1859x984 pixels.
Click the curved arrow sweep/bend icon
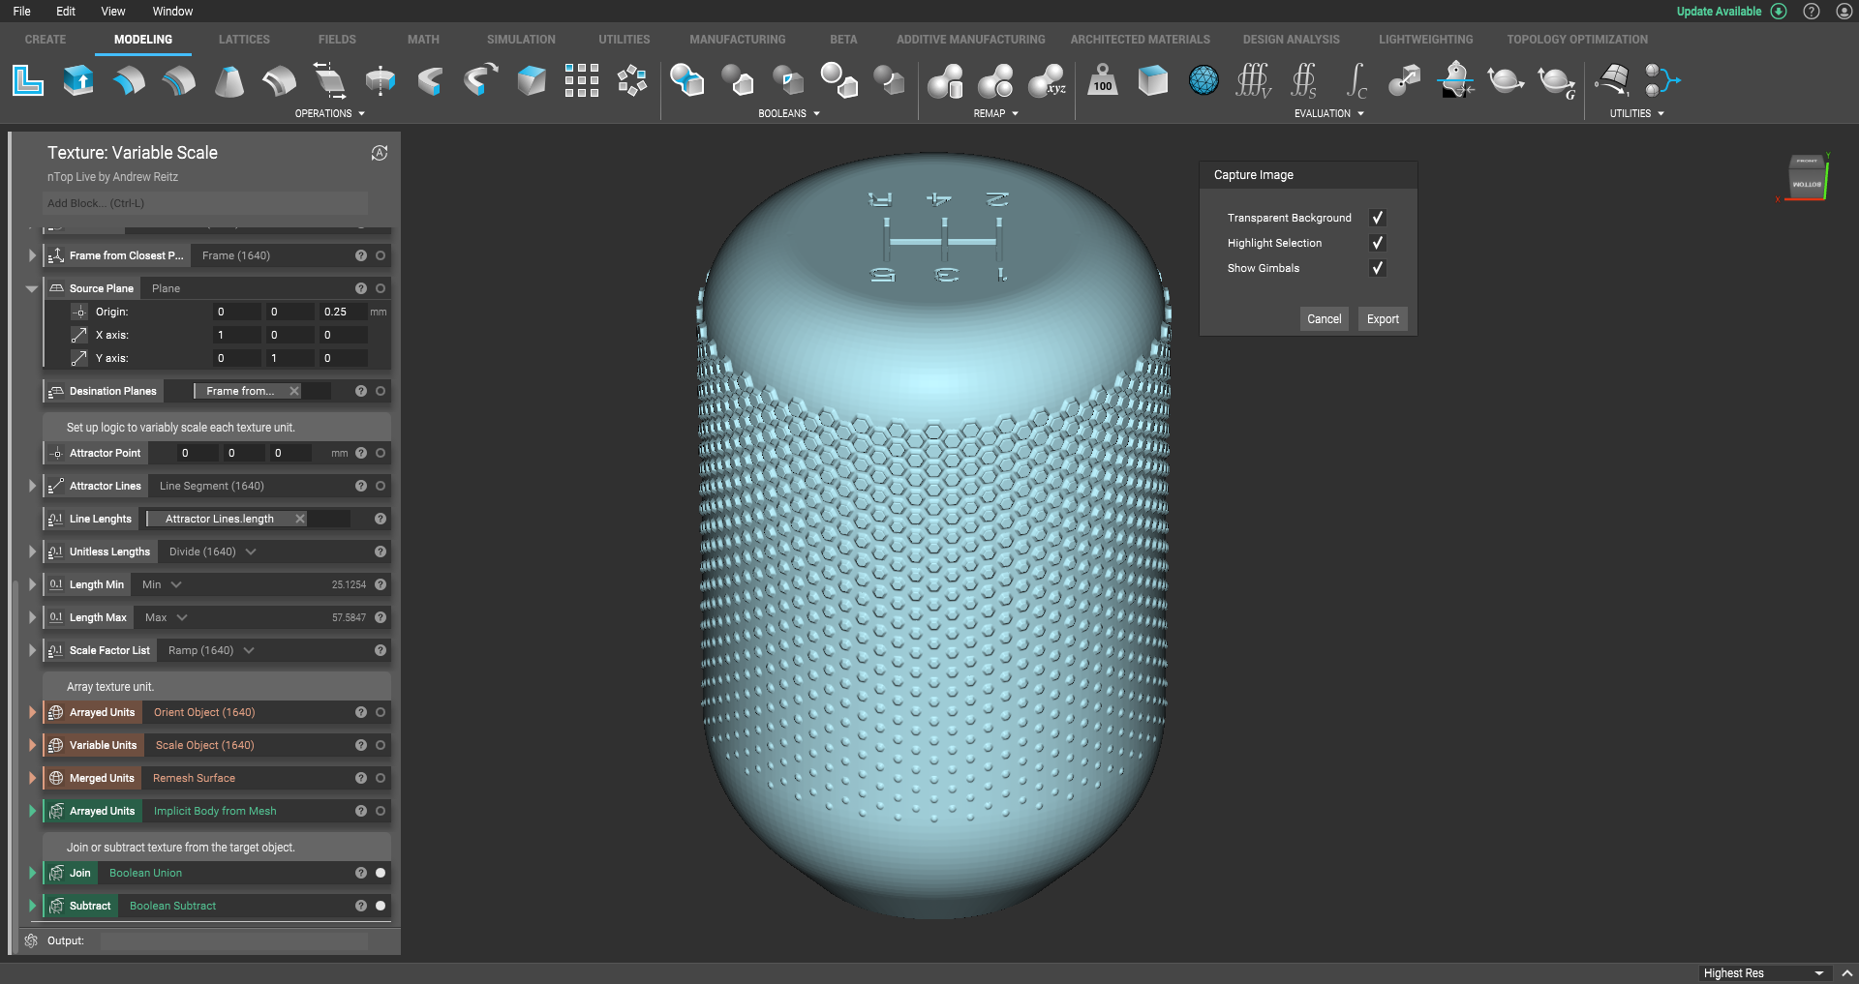(x=481, y=80)
